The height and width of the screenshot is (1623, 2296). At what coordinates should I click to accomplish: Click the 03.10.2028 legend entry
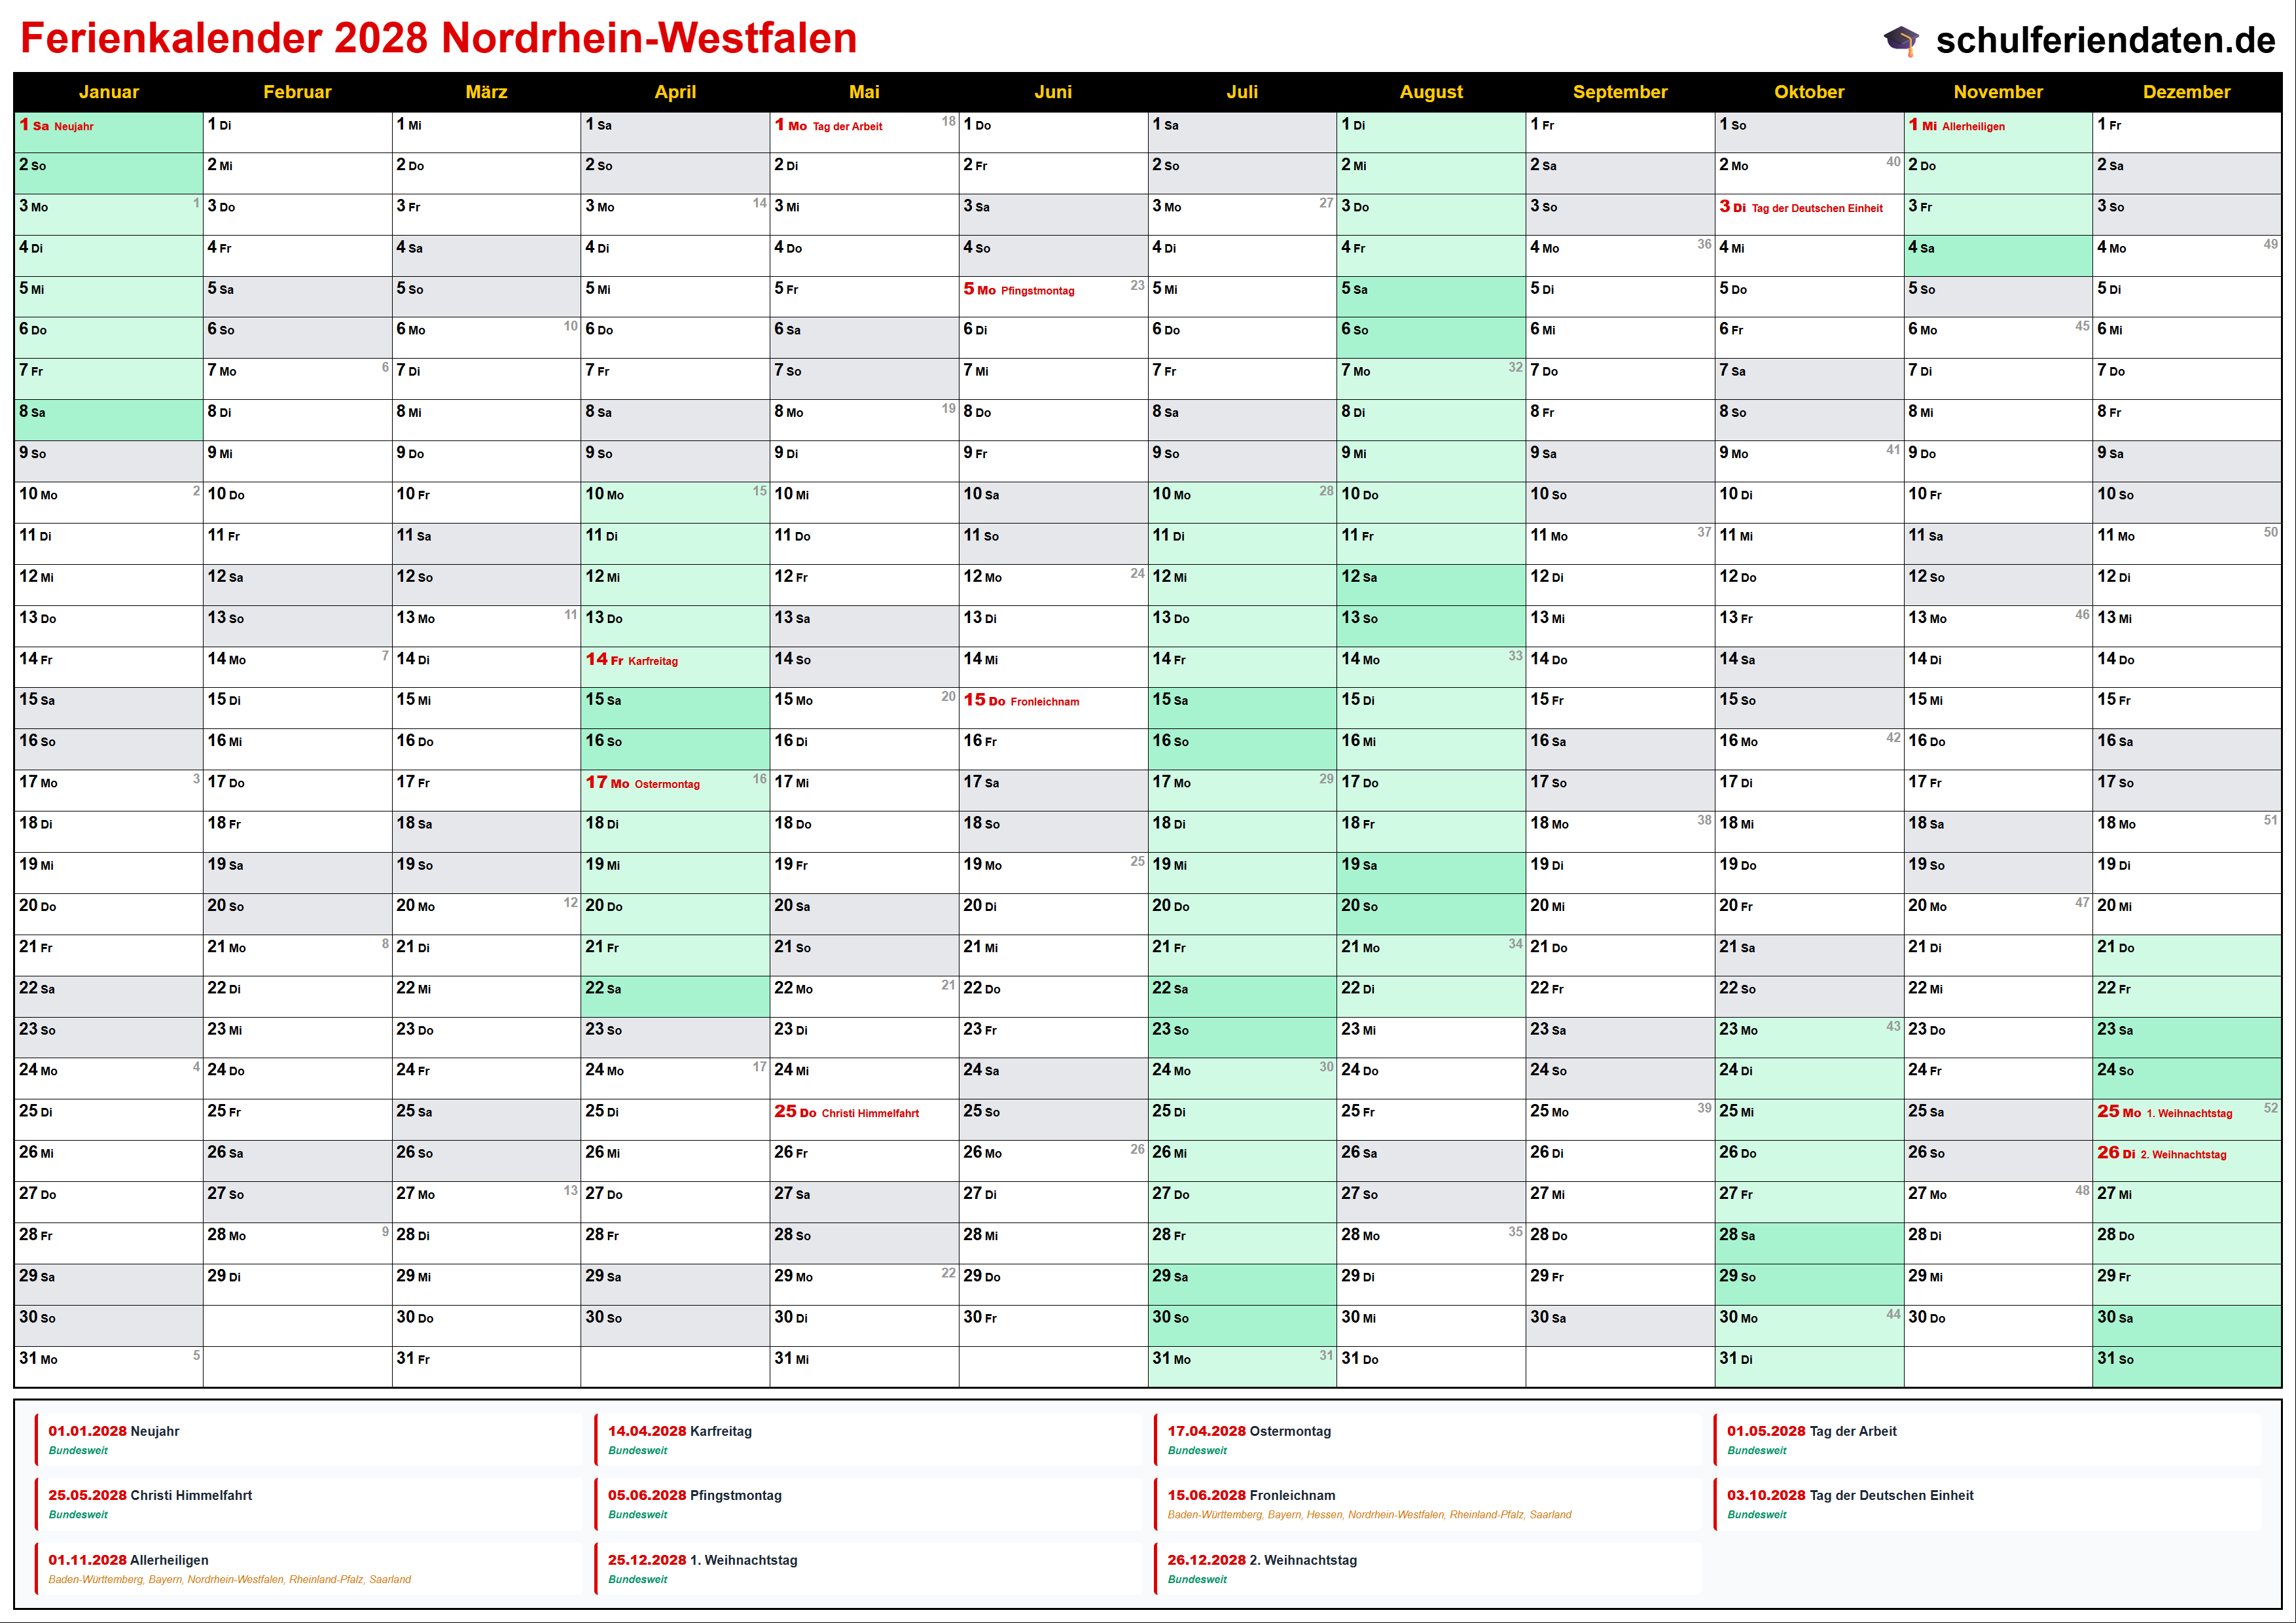click(1849, 1496)
